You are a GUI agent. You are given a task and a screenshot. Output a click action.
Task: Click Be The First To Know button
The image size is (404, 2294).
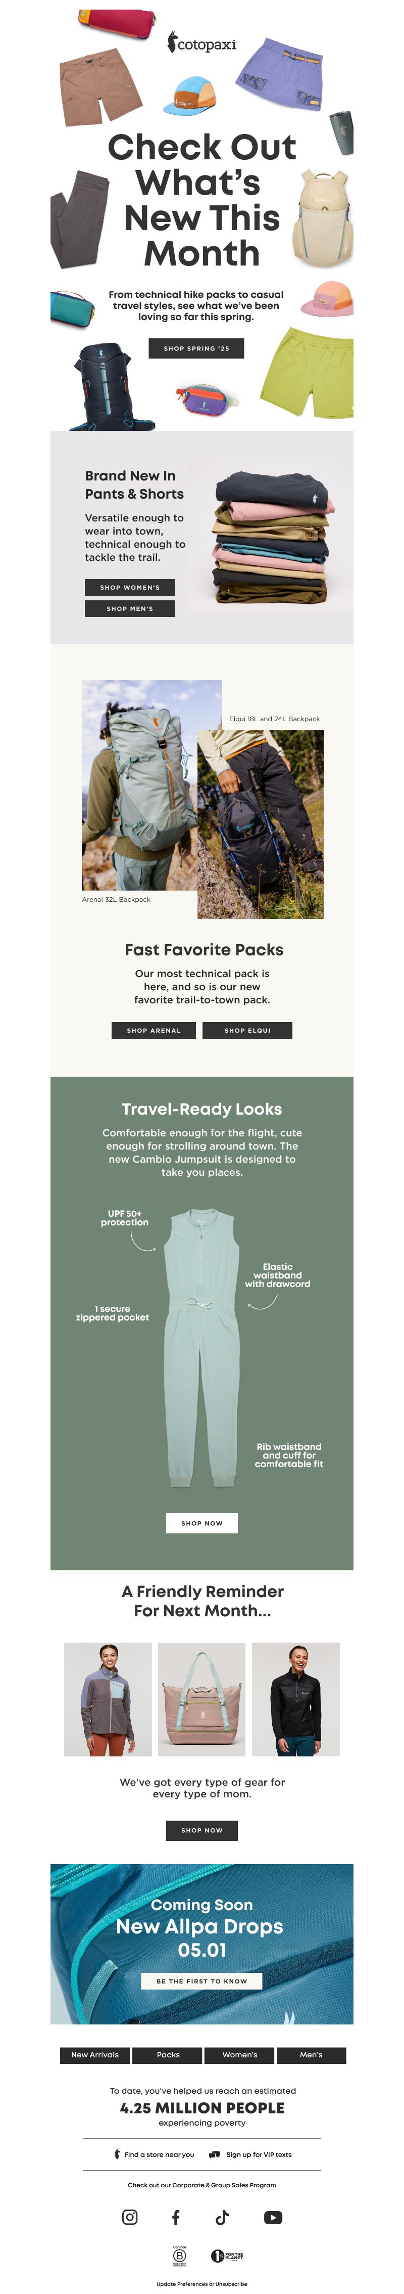pos(202,1980)
